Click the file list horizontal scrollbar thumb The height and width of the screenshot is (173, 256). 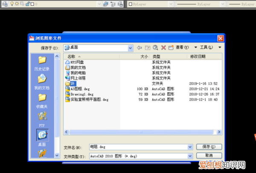[x=141, y=132]
